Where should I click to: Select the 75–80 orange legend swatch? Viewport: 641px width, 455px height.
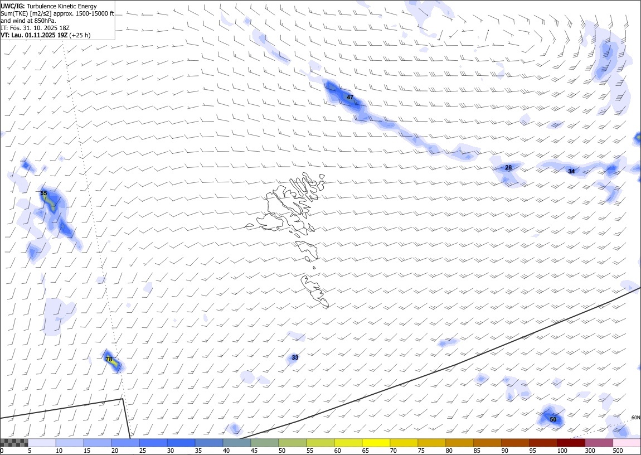click(x=432, y=443)
